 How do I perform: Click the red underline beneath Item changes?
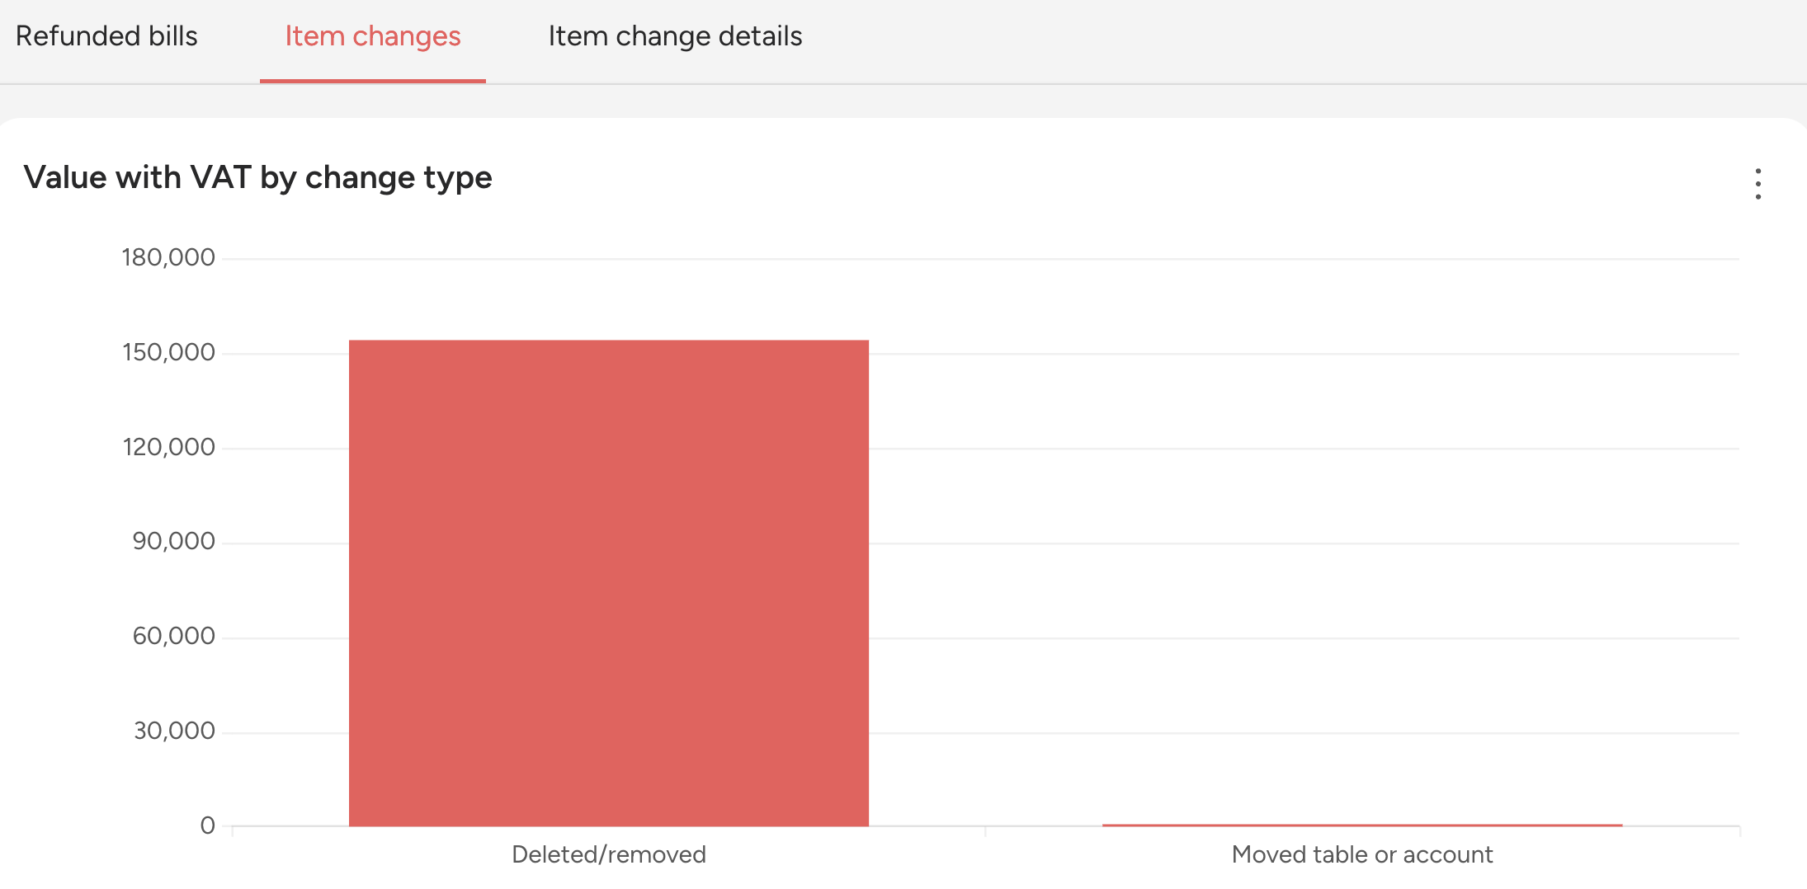coord(373,81)
